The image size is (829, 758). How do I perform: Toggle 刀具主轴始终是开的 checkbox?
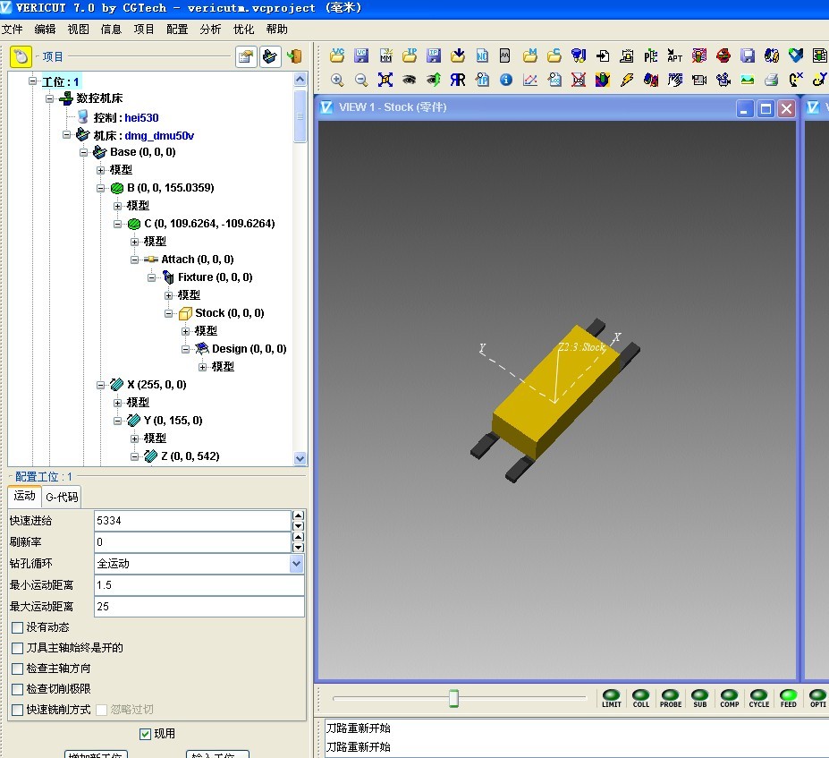tap(18, 648)
